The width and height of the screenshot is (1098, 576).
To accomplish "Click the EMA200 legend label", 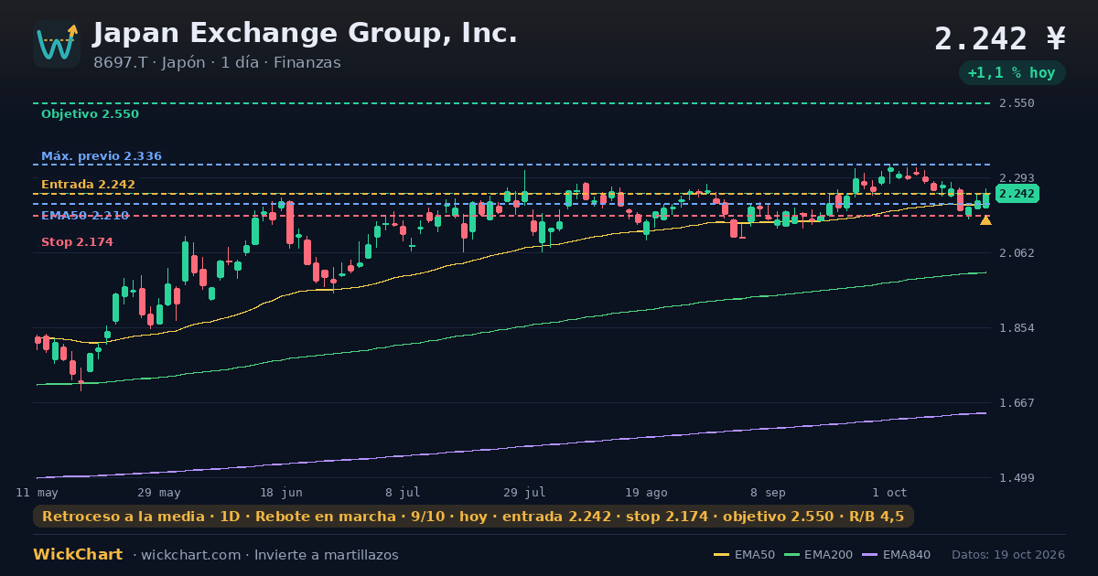I will [x=829, y=555].
